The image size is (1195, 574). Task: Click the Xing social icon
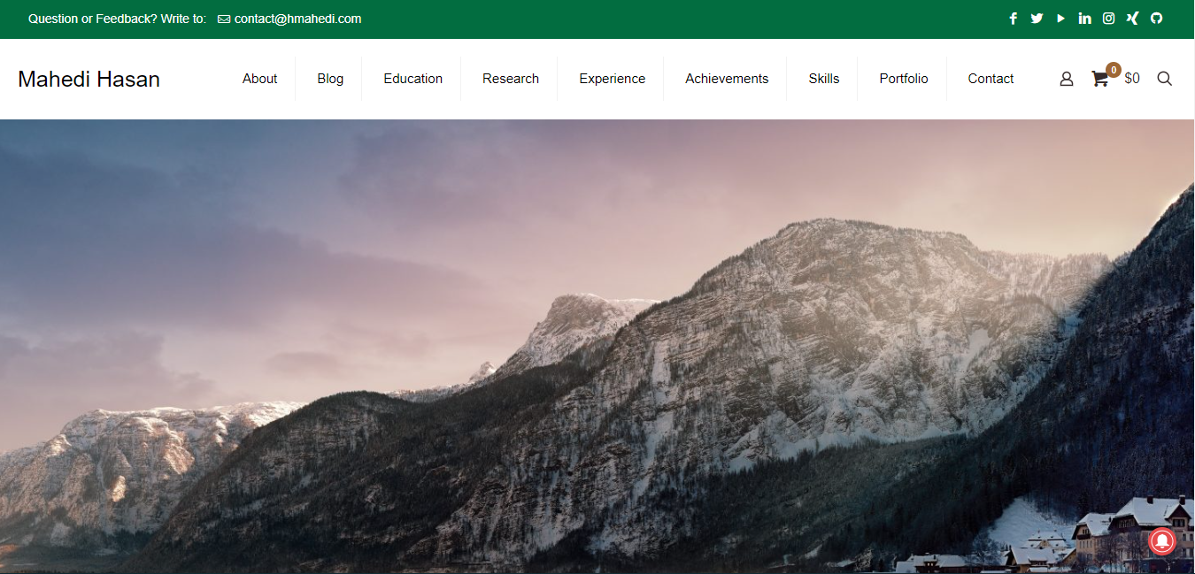click(1132, 18)
